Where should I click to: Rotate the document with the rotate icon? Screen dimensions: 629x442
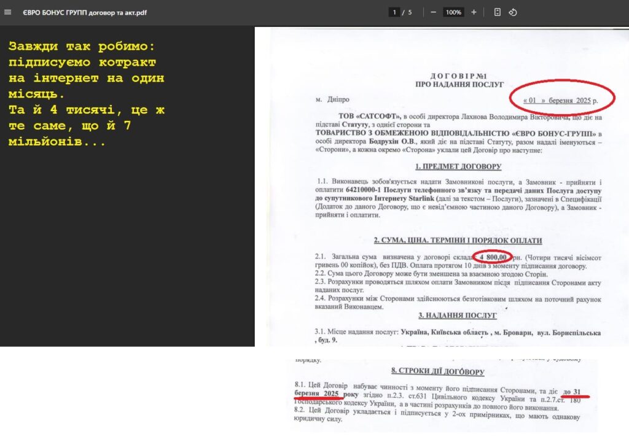point(513,12)
